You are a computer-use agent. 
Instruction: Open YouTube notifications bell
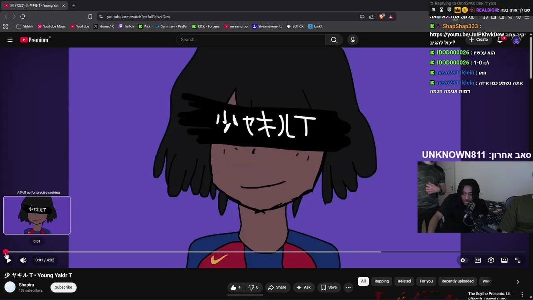pyautogui.click(x=500, y=40)
